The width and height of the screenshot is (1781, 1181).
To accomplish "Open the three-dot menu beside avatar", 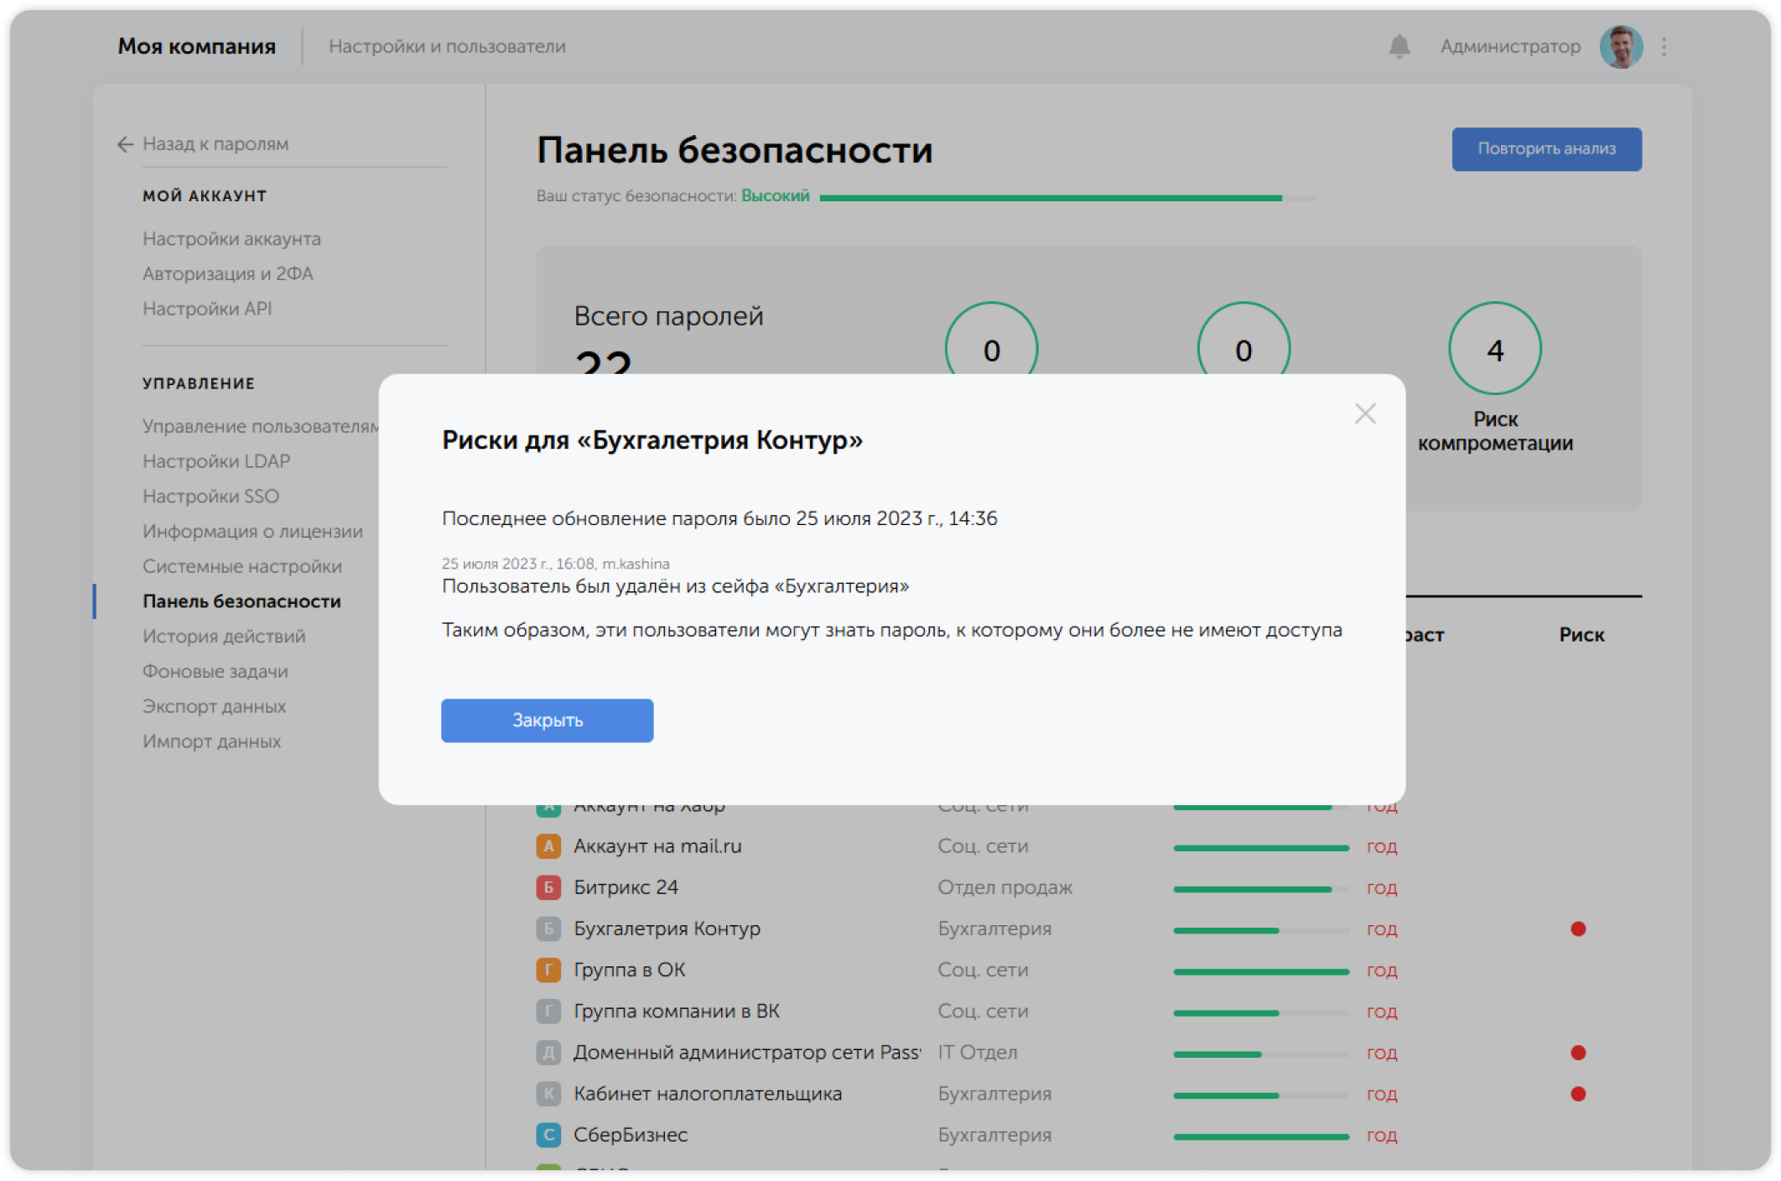I will [1664, 47].
